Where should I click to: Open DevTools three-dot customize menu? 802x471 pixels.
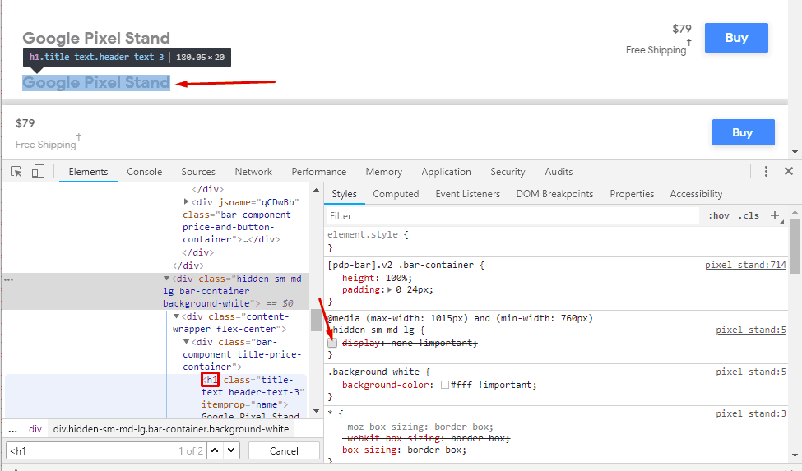pos(766,172)
